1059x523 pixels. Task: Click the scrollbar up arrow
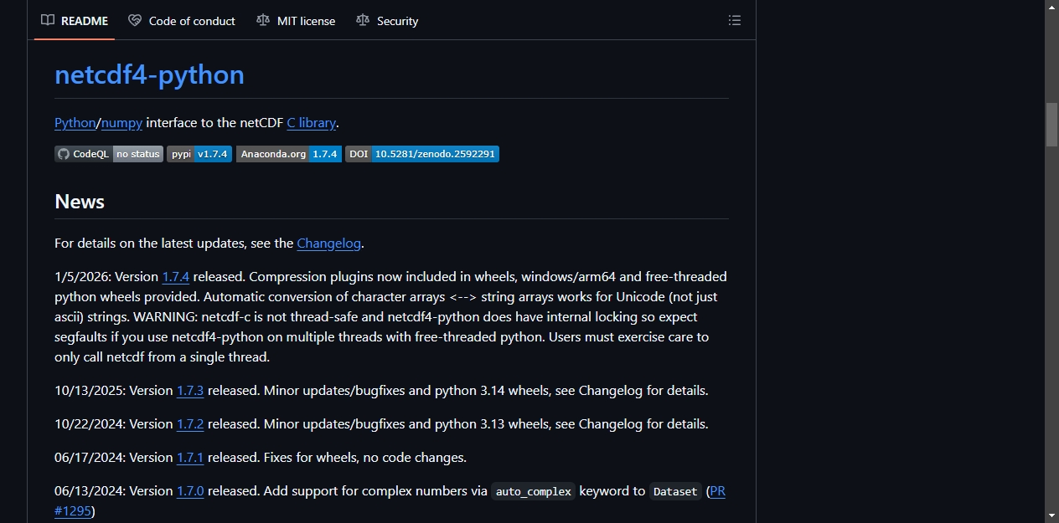point(1051,8)
